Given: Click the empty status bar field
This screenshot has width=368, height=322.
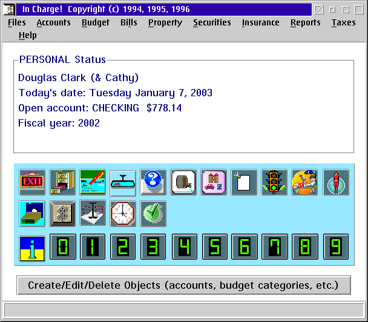Looking at the screenshot, I should point(184,310).
